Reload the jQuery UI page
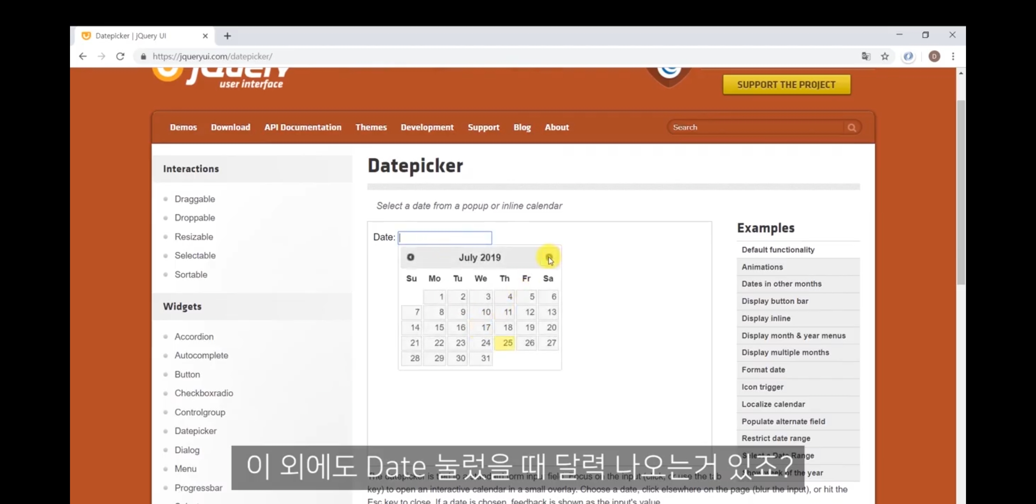1036x504 pixels. pos(120,56)
